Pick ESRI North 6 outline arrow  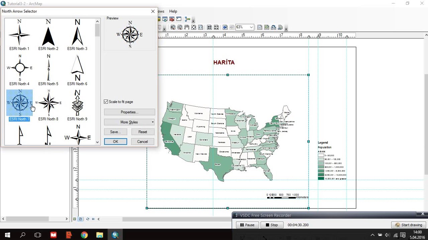(77, 70)
